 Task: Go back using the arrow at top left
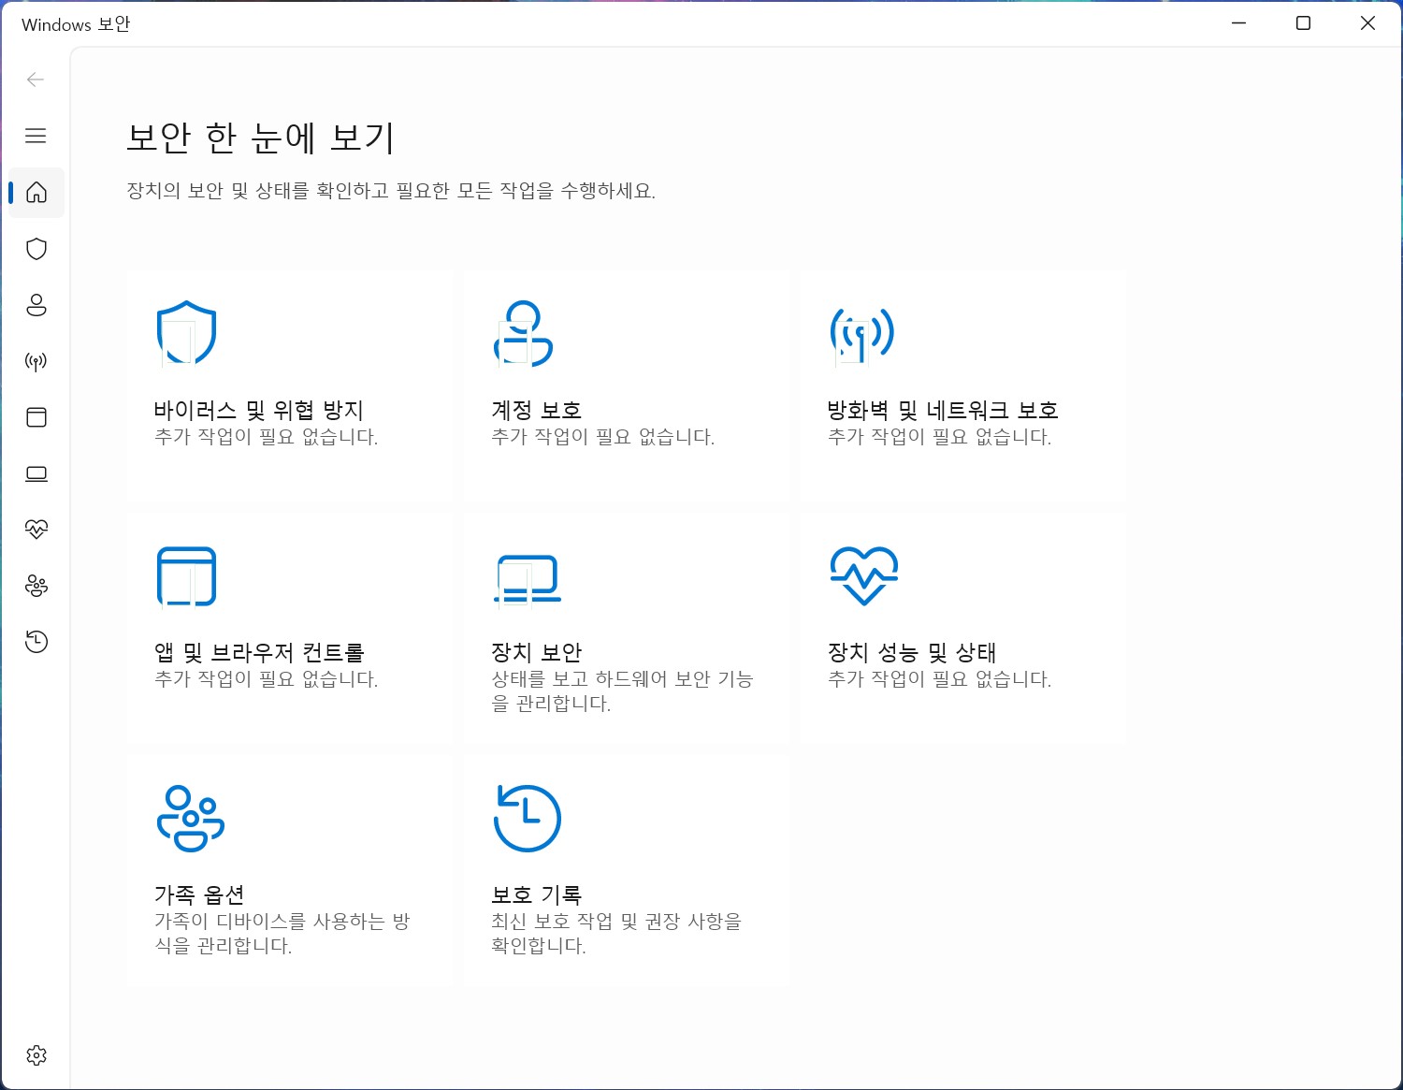click(x=36, y=80)
